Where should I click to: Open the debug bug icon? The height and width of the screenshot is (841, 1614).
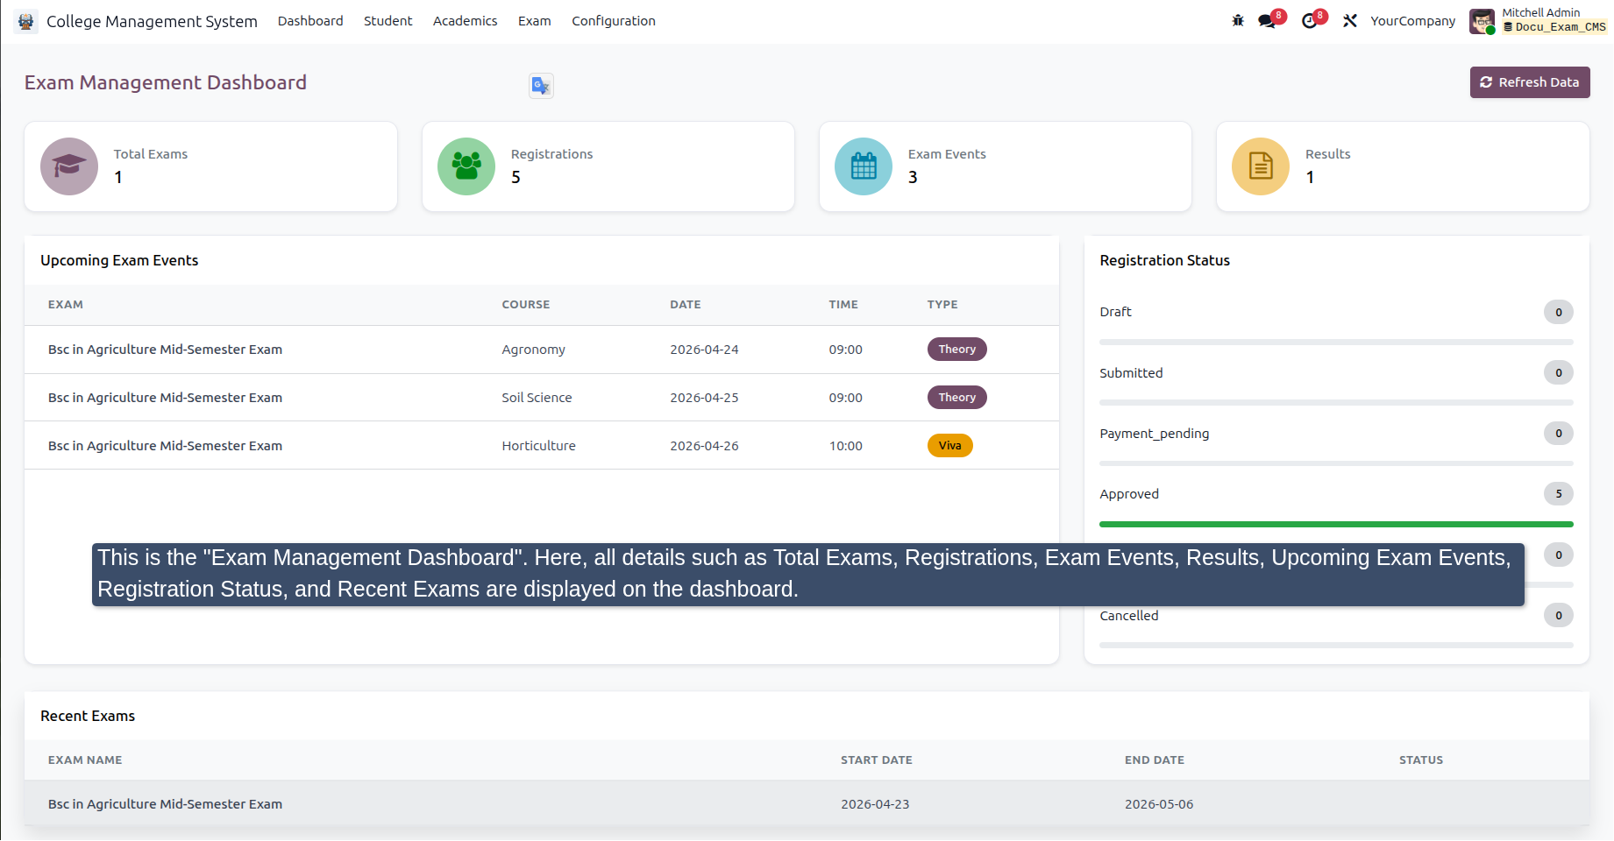pyautogui.click(x=1238, y=21)
